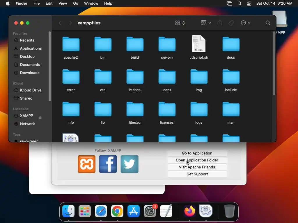
Task: Open Stage Manager windows icon in menu bar
Action: coord(229,3)
